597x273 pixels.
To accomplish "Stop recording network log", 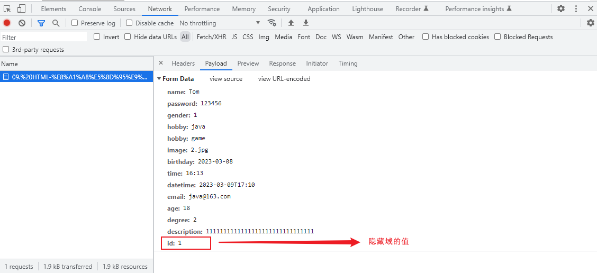I will coord(7,23).
